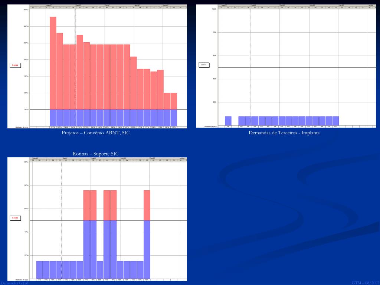Image resolution: width=380 pixels, height=285 pixels.
Task: Click the 'GTM – 08/2007' footer text
Action: (365, 283)
